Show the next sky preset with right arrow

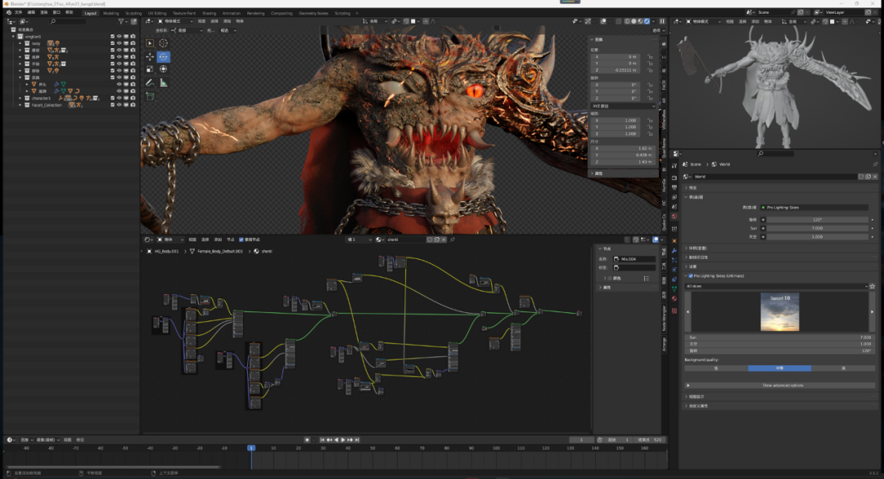coord(872,312)
